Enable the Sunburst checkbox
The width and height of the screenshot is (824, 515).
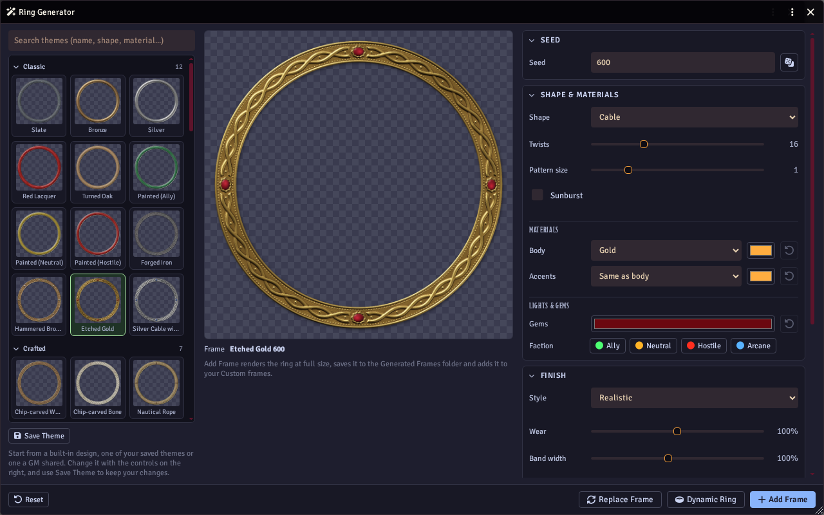[538, 195]
